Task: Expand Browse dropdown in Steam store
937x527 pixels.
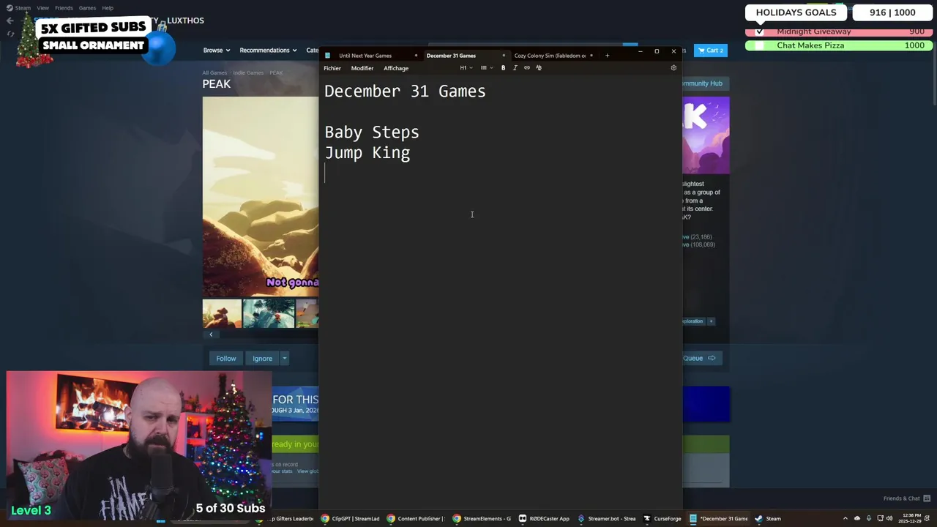Action: coord(217,51)
